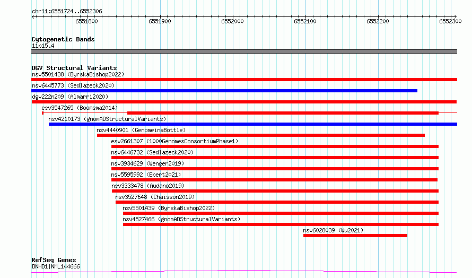Open the nsv6445773 (Sedlazeck2020) label

click(73, 85)
